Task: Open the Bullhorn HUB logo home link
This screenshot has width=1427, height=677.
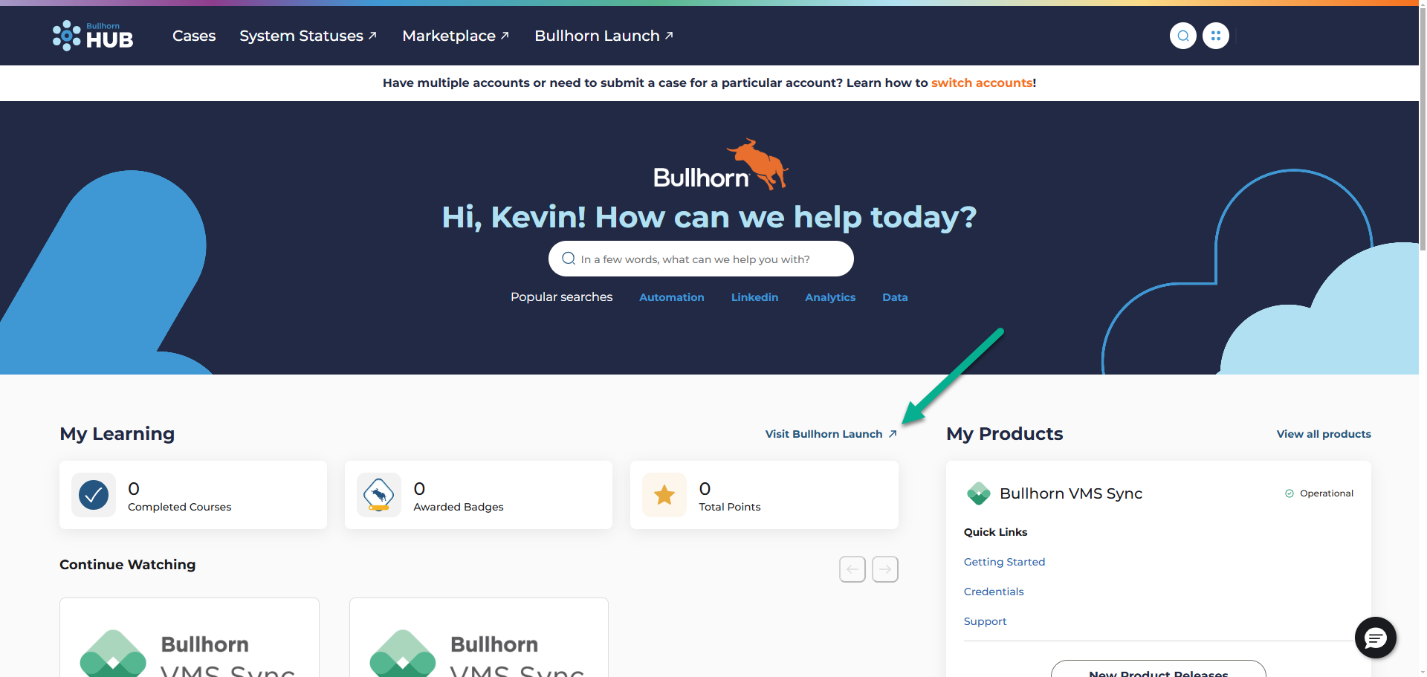Action: tap(93, 36)
